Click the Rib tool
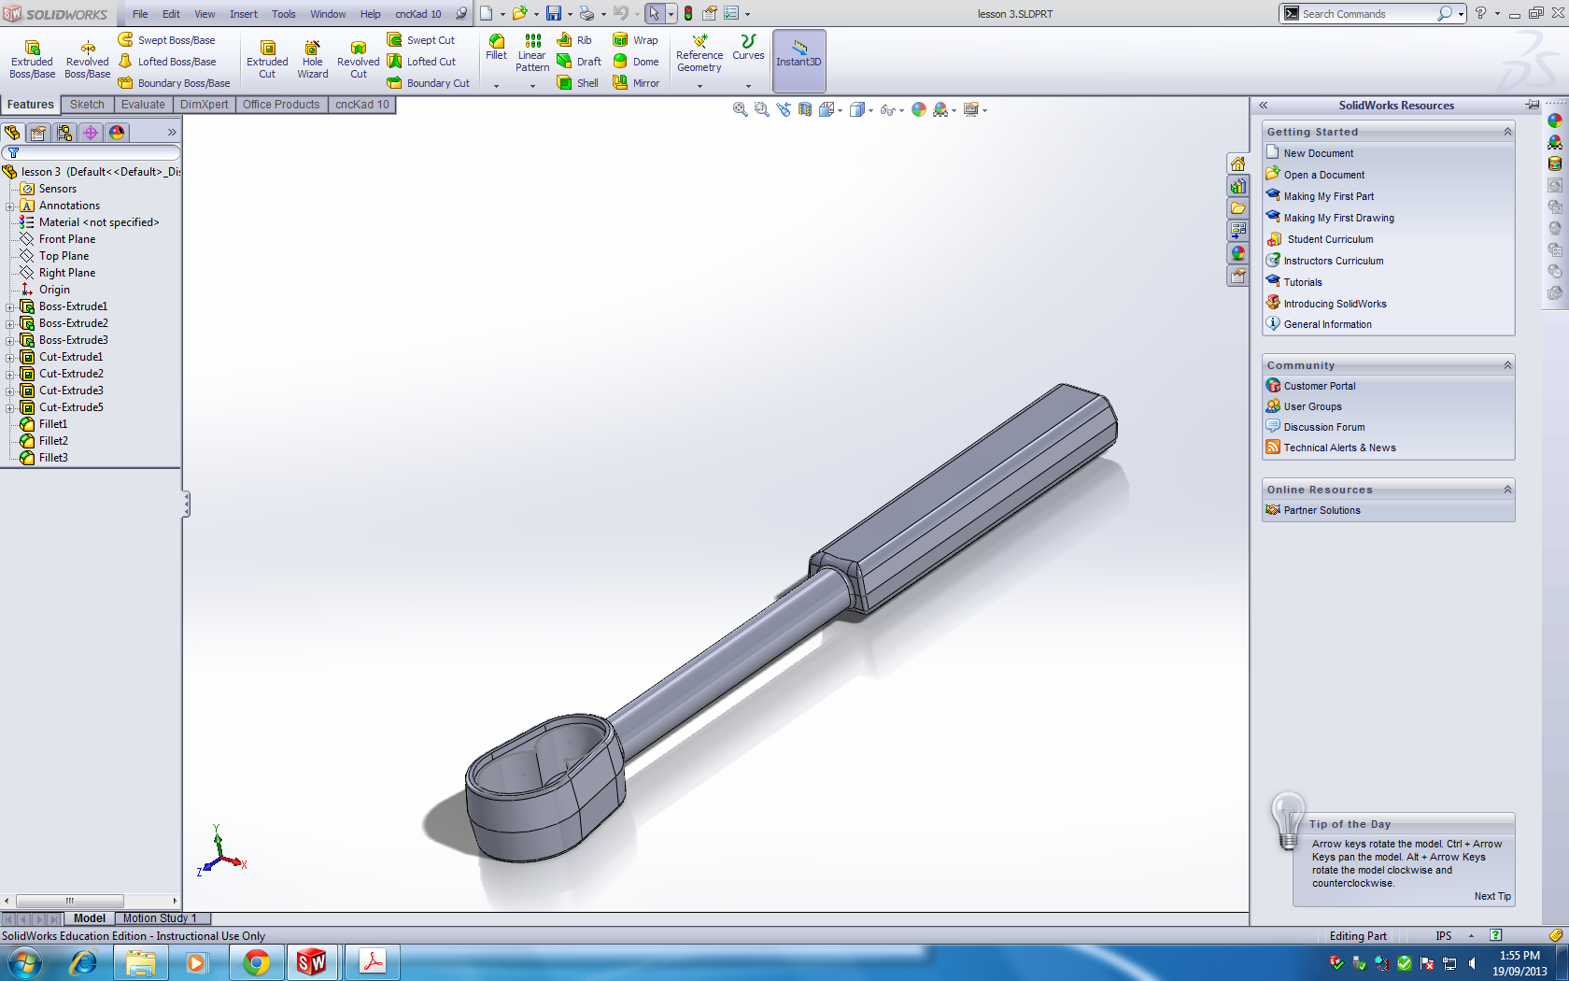 coord(574,39)
